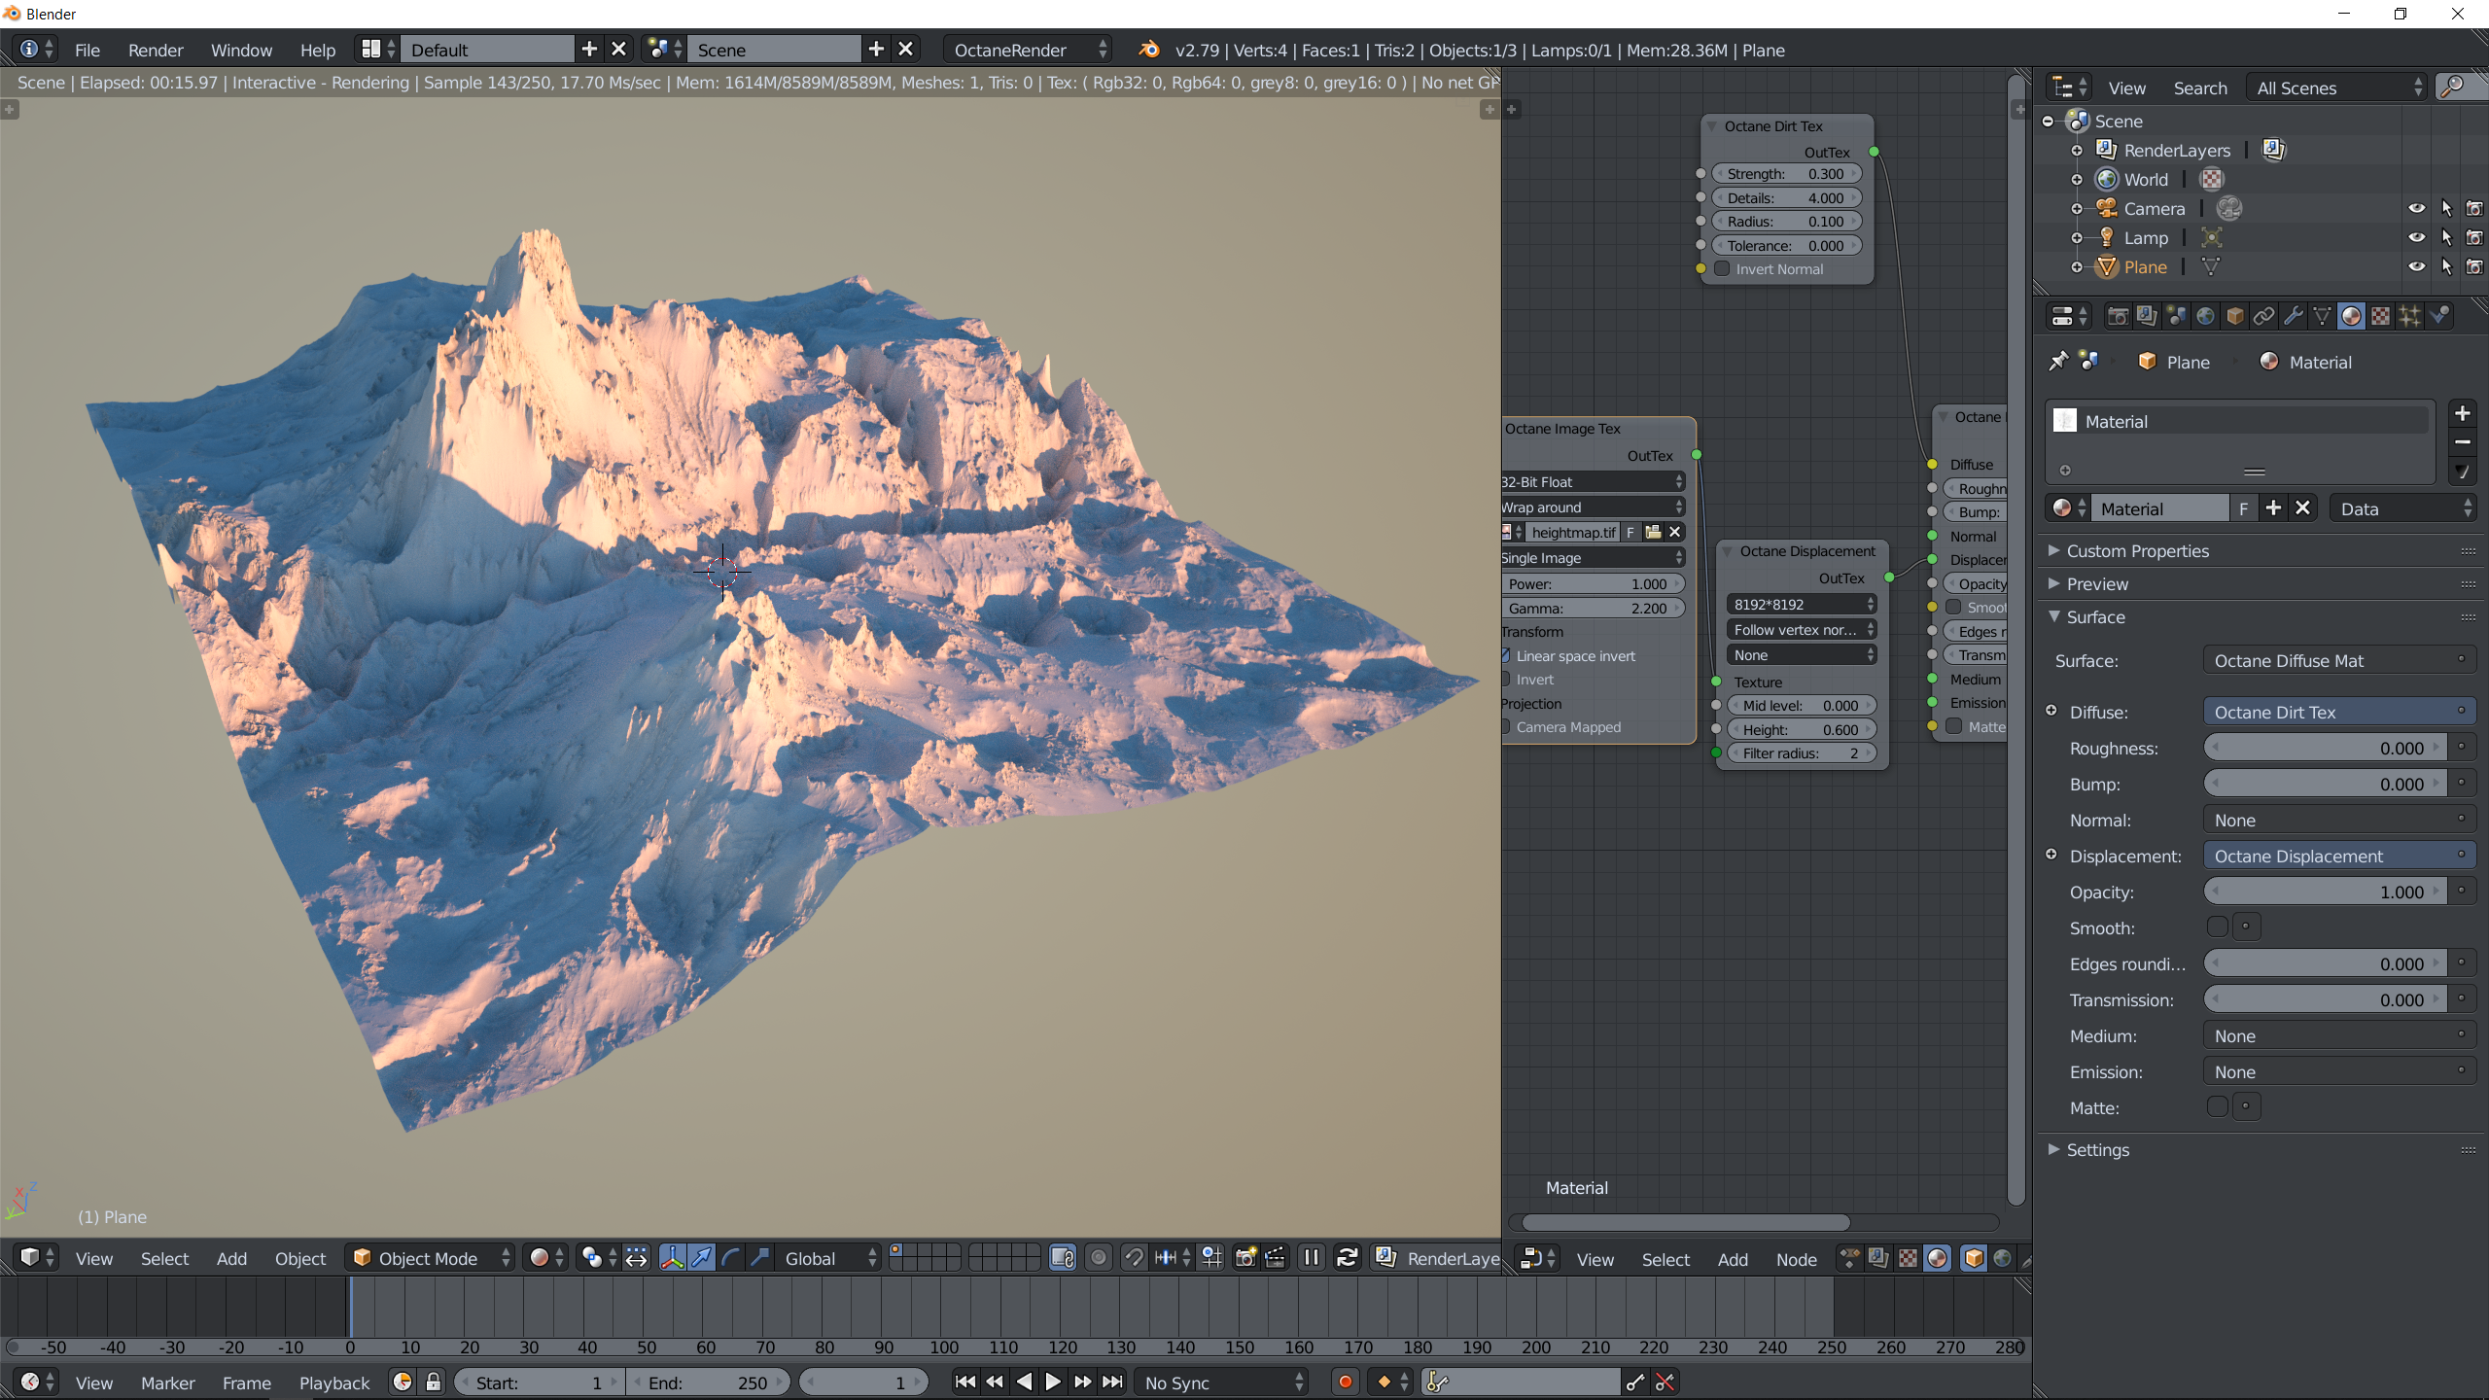Open the 8192*8192 displacement resolution dropdown
Screen dimensions: 2489x1400
(x=1802, y=604)
